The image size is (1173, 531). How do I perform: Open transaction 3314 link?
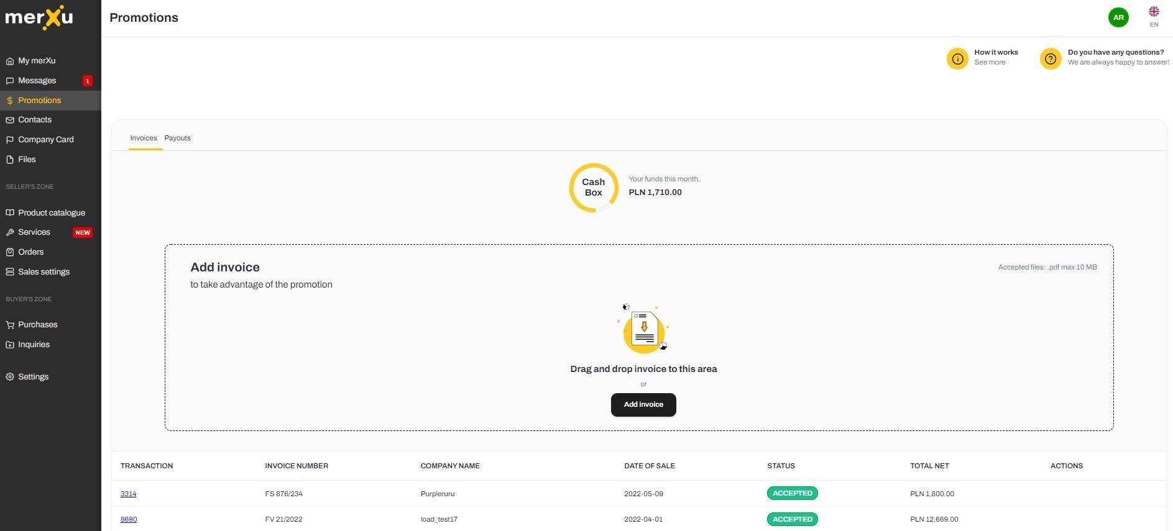click(128, 494)
